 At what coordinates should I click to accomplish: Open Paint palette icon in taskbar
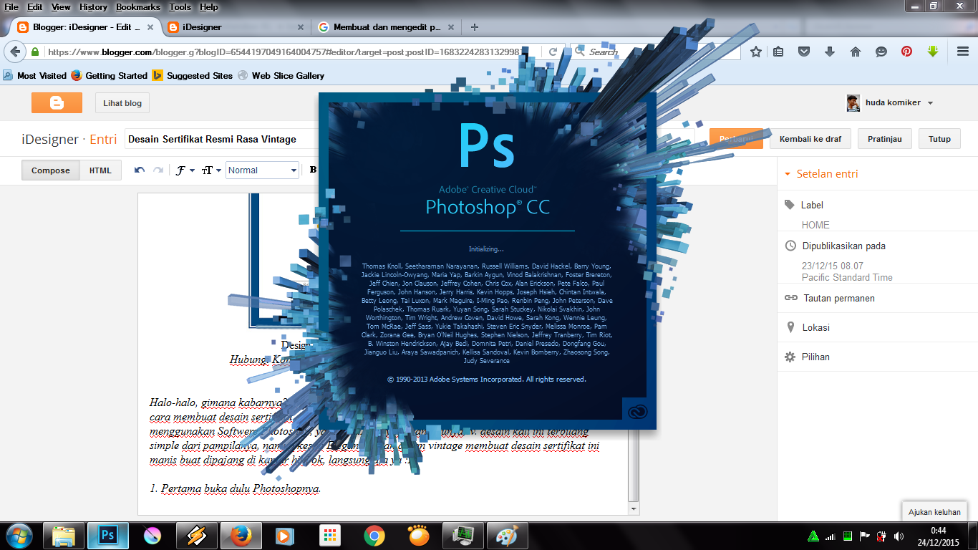tap(508, 535)
